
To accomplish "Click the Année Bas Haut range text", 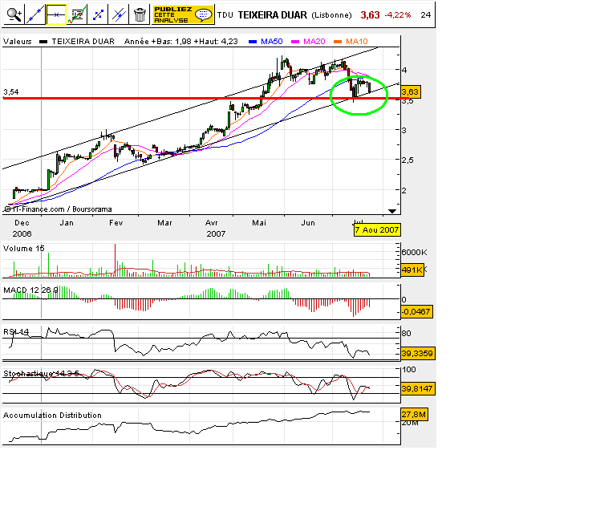I will click(x=180, y=42).
